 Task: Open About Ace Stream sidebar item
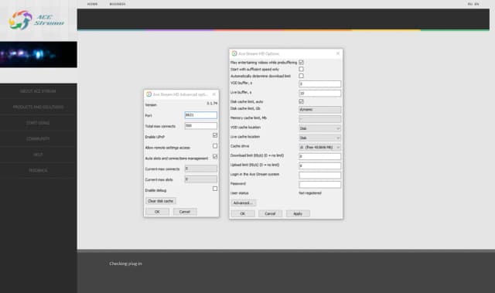pos(38,91)
